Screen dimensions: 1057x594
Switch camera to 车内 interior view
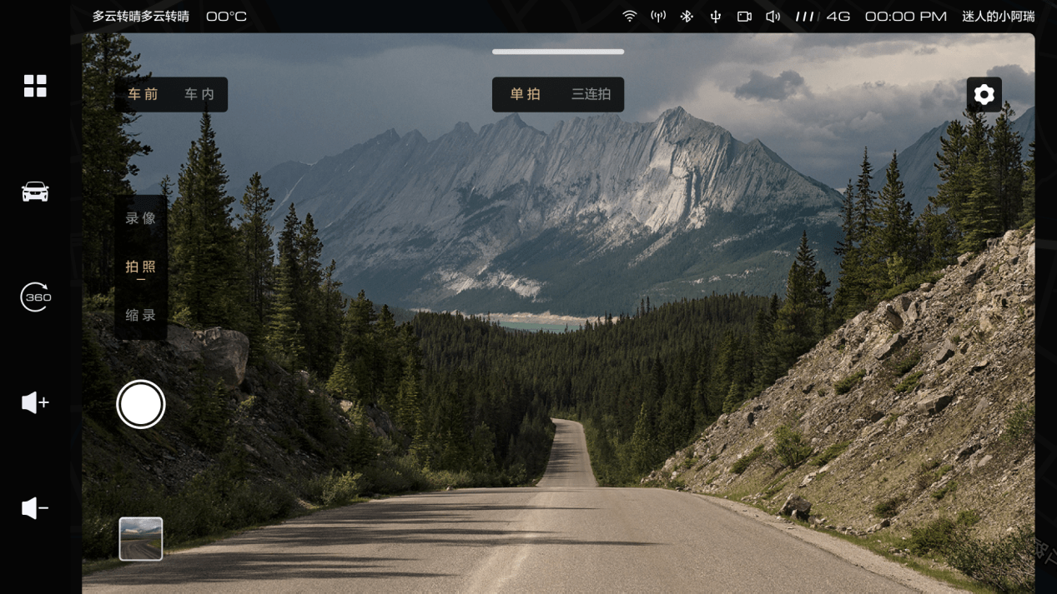[x=199, y=94]
